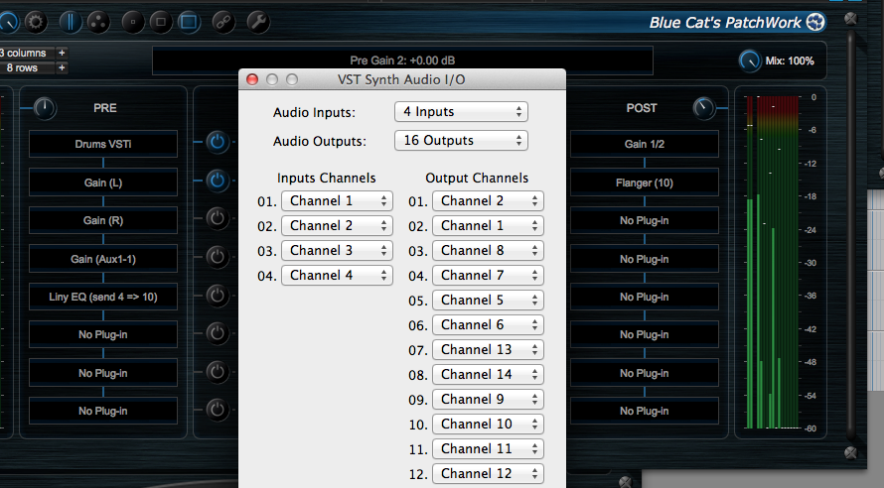Toggle power button beside Gain (R) row
The height and width of the screenshot is (488, 884).
[218, 218]
